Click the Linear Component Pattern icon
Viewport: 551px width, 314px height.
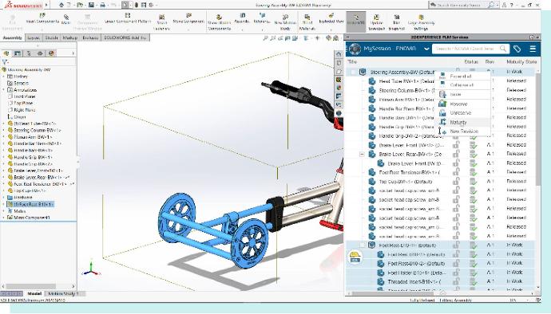128,18
